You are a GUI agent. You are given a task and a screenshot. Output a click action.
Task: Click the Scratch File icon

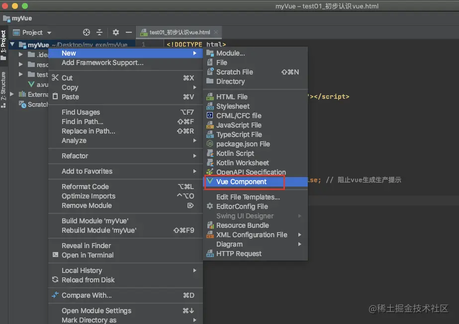(210, 72)
